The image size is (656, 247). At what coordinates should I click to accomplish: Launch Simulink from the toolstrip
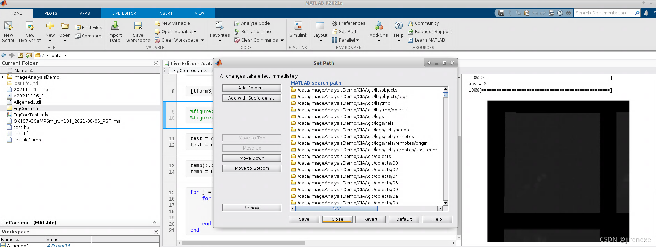pyautogui.click(x=298, y=26)
